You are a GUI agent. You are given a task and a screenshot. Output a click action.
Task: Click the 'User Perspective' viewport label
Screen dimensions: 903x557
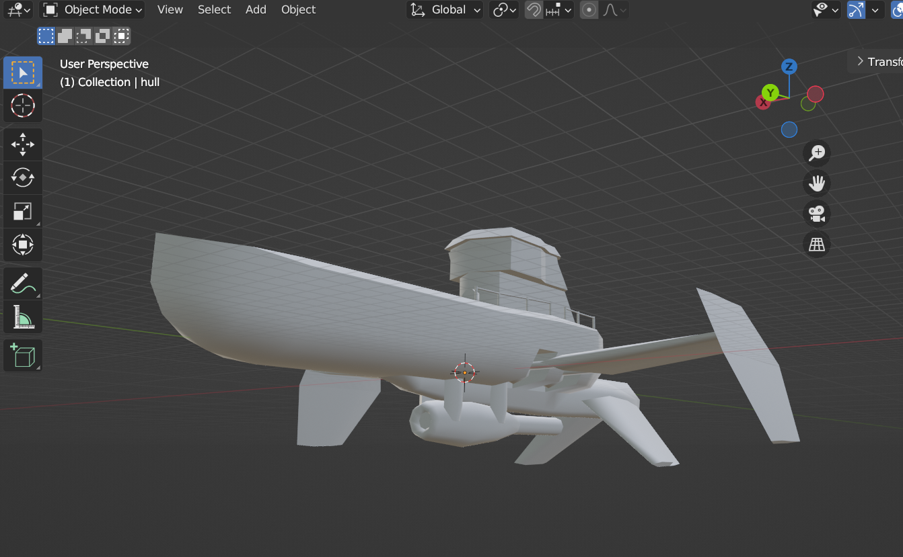click(104, 64)
